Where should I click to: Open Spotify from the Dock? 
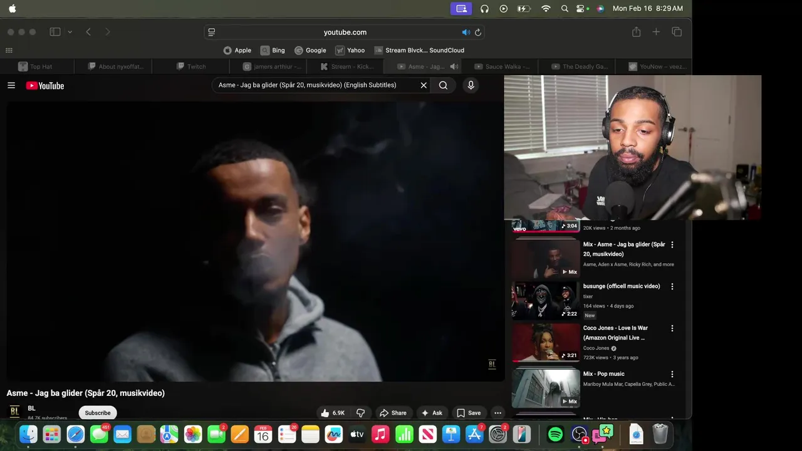[555, 434]
